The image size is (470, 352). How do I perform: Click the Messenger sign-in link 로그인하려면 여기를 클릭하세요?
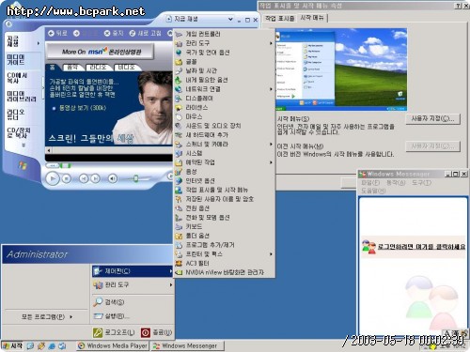421,247
